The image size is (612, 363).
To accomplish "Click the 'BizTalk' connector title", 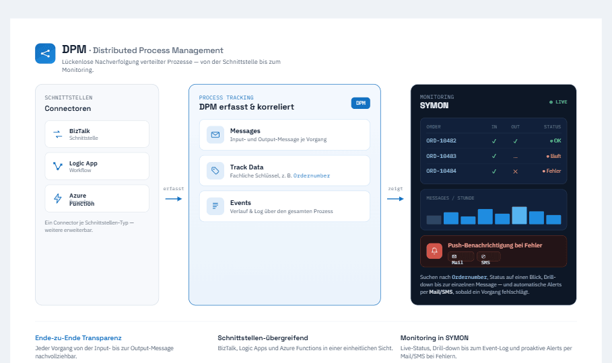I will pos(79,131).
